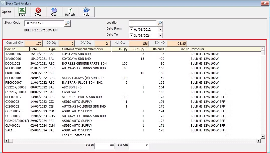Image resolution: width=270 pixels, height=153 pixels.
Task: Click the End Of Updated List text
Action: 76,135
